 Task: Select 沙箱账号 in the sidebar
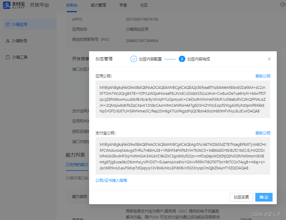(x=30, y=41)
